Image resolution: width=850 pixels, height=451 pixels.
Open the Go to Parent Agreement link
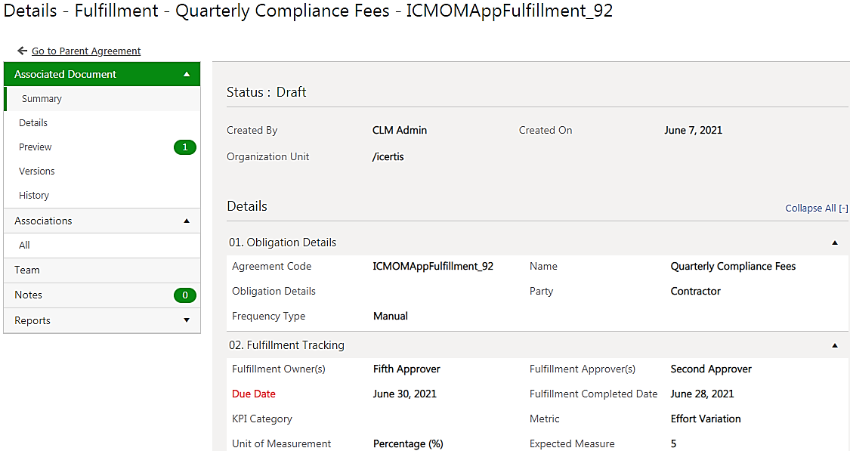click(x=86, y=51)
